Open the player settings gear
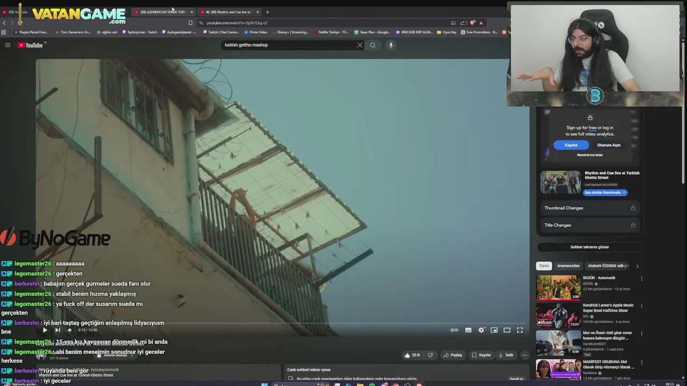 coord(481,330)
